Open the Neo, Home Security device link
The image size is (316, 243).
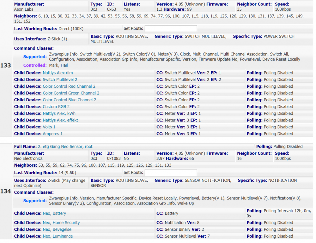61,223
